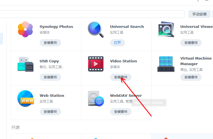Open the USB Copy title link

(49, 61)
